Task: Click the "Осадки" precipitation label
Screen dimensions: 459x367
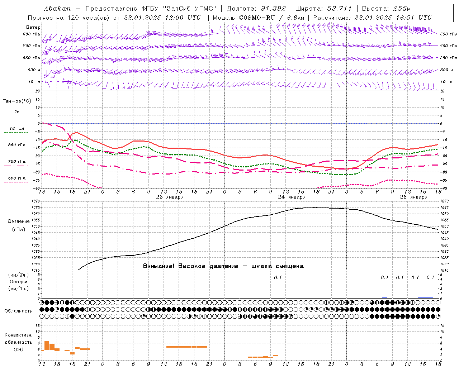Action: click(x=19, y=282)
